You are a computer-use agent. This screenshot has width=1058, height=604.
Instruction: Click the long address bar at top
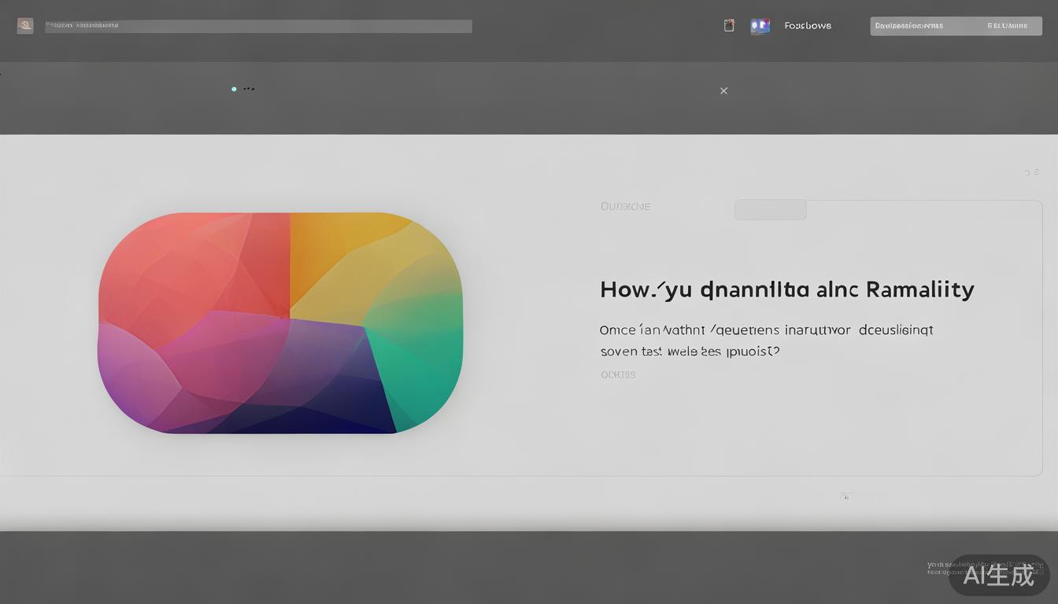258,26
